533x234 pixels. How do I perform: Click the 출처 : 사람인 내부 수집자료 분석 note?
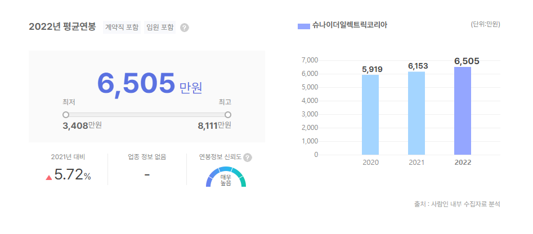457,204
